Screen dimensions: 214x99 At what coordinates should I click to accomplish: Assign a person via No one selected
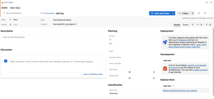[12, 13]
